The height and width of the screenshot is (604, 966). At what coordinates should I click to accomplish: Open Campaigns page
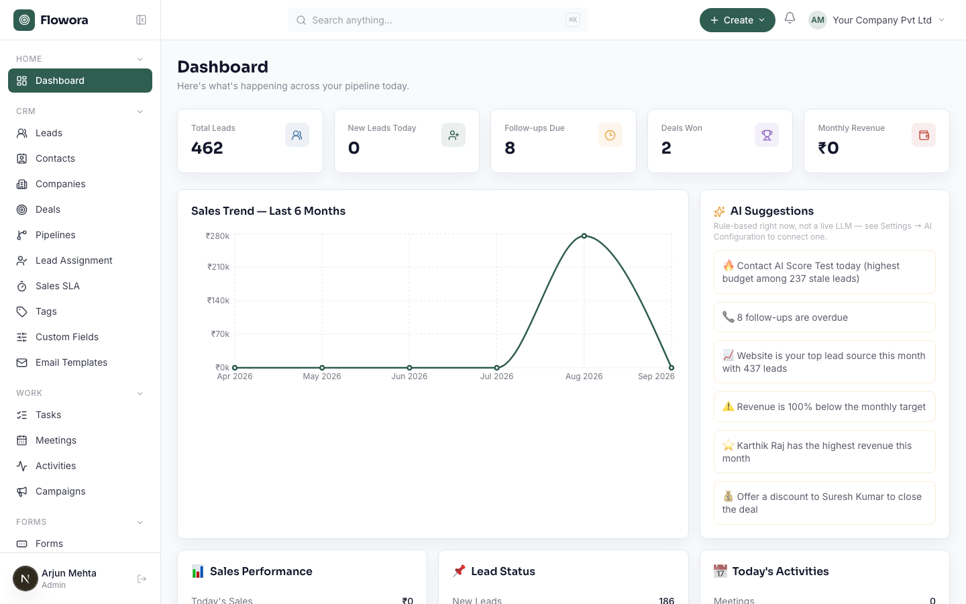click(x=80, y=491)
